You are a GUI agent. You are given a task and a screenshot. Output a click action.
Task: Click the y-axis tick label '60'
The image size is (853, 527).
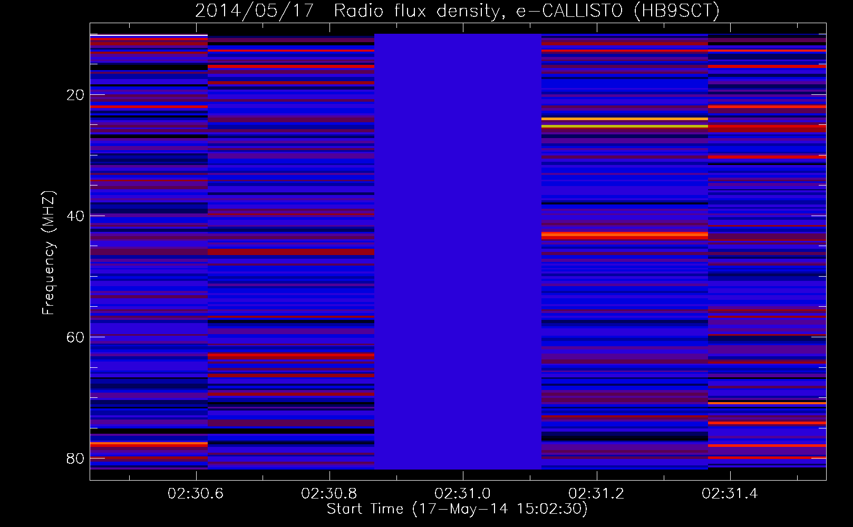[75, 337]
